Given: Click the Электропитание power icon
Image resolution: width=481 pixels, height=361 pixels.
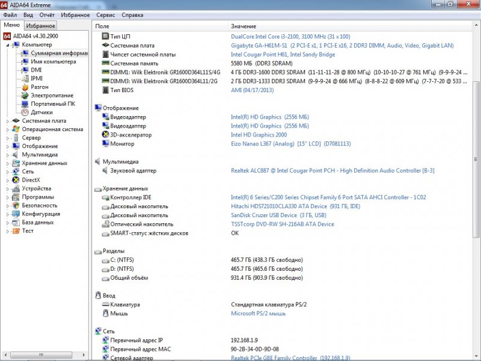Looking at the screenshot, I should (x=26, y=95).
